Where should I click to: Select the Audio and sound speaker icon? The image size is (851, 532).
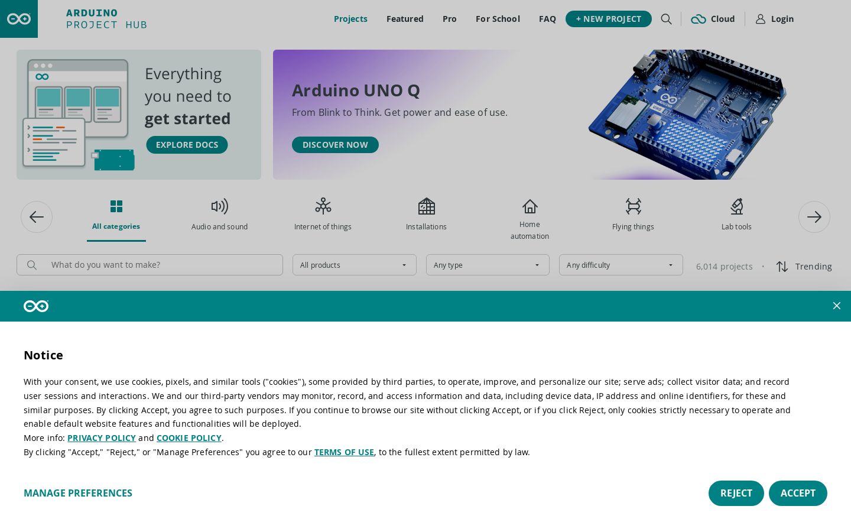[220, 206]
